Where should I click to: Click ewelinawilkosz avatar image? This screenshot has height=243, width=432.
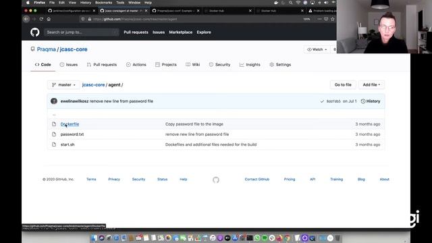[x=54, y=101]
